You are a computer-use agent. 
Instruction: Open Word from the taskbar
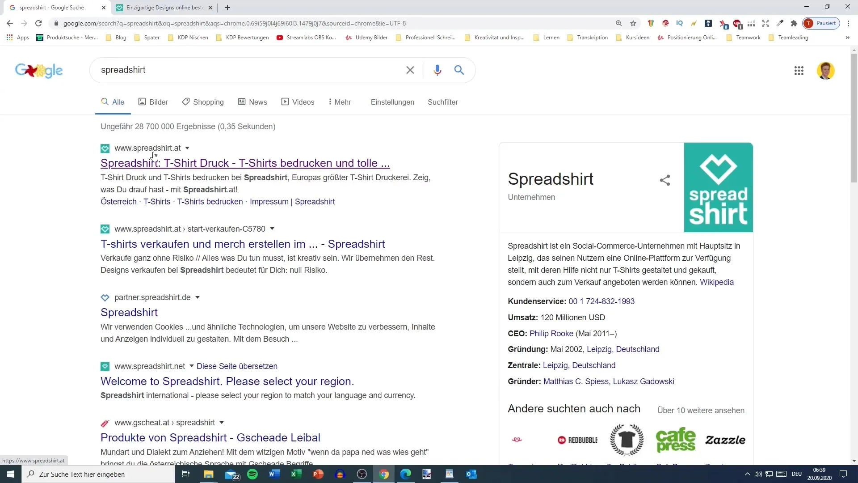[x=274, y=474]
